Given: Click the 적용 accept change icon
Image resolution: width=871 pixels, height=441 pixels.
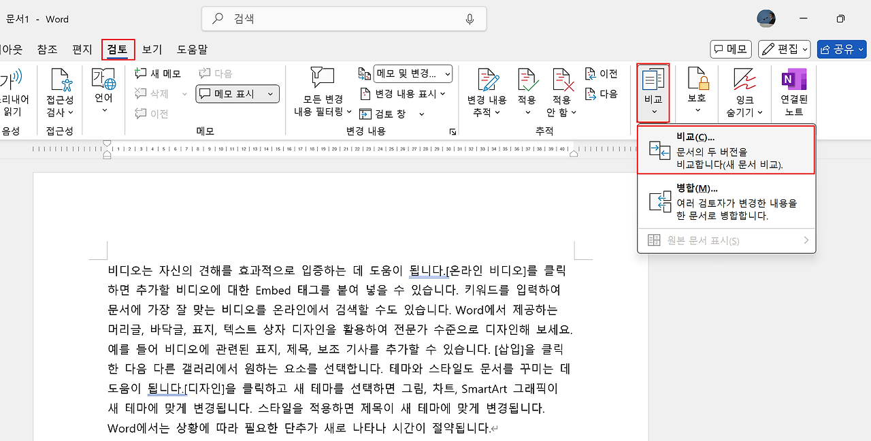Looking at the screenshot, I should click(x=527, y=80).
